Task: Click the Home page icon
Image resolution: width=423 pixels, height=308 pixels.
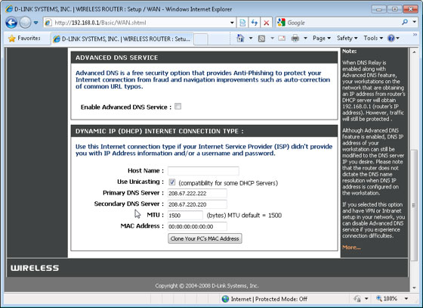Action: coord(240,38)
